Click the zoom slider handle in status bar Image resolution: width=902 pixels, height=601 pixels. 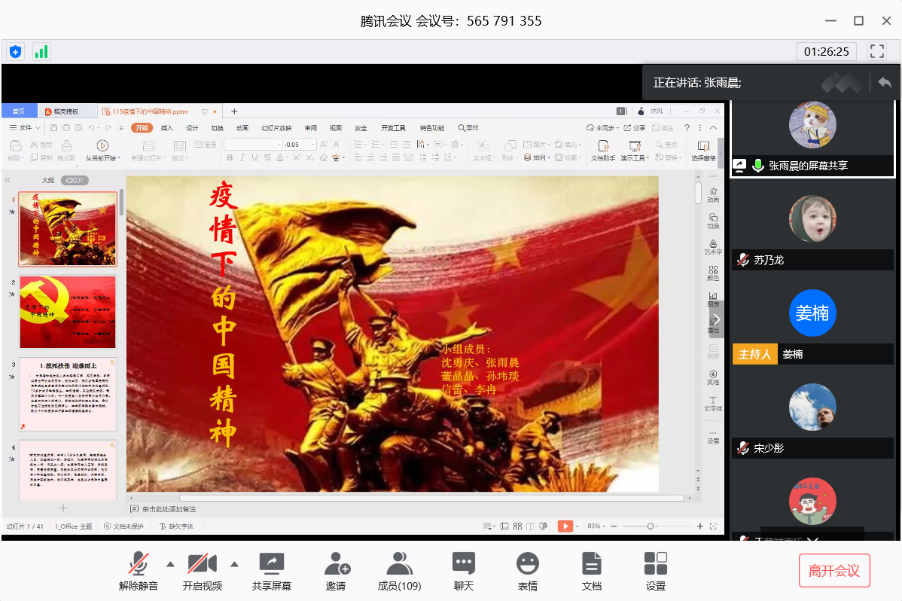650,526
